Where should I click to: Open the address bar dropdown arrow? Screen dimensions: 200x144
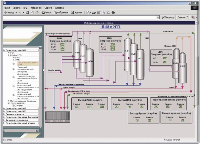pos(158,17)
